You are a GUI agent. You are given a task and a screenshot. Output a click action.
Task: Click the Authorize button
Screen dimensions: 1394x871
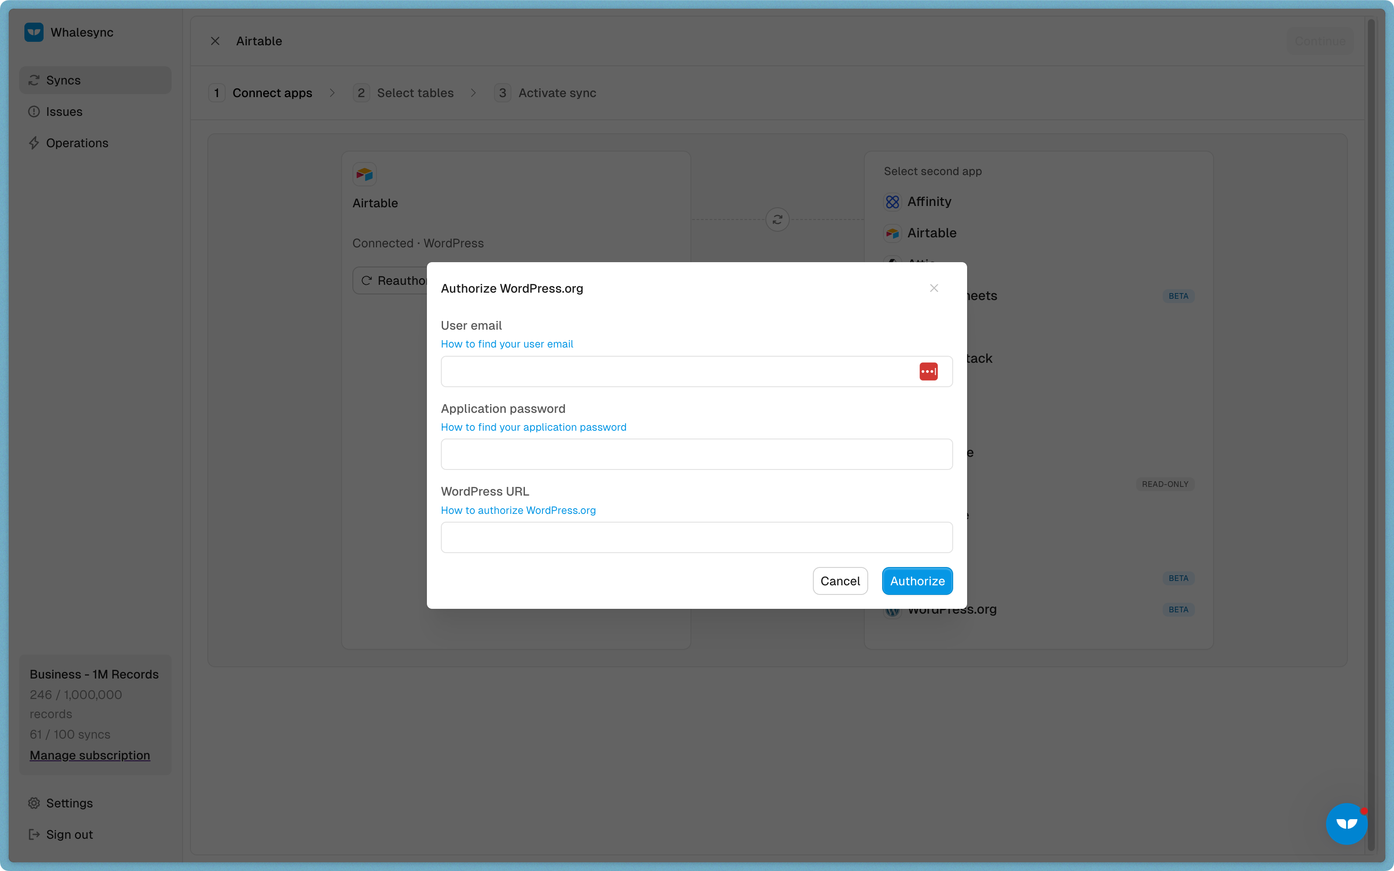(917, 581)
